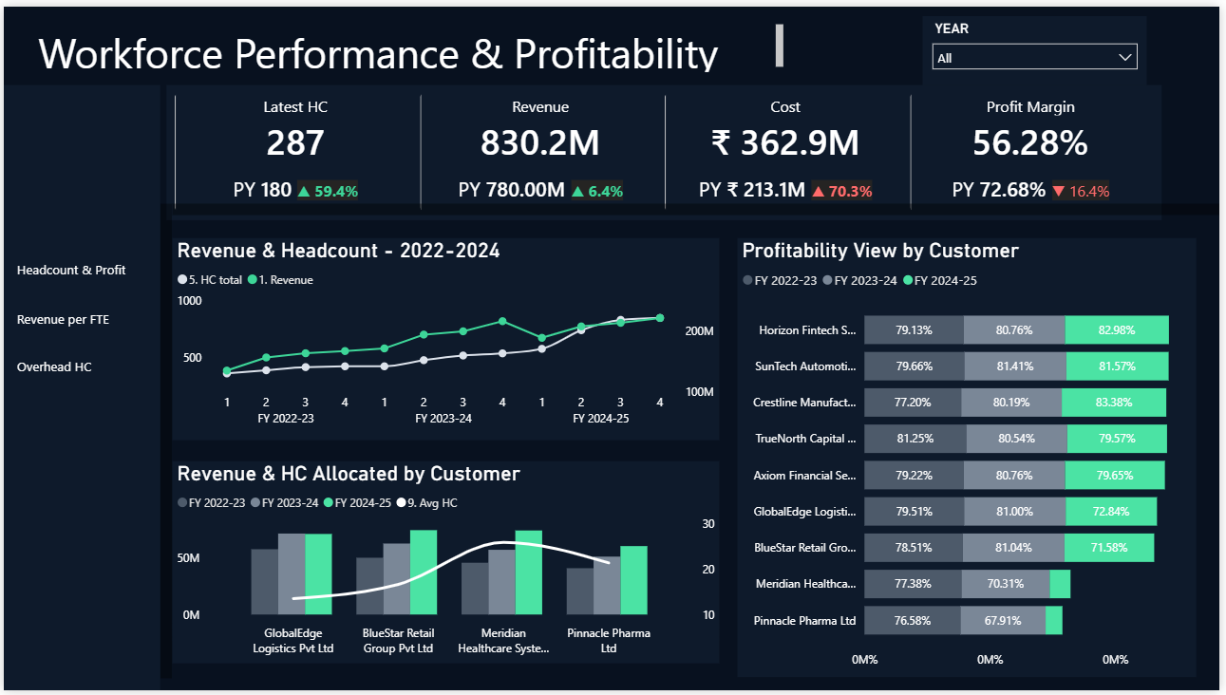This screenshot has height=695, width=1226.
Task: Click Meridian Healthcare 70.31% bar segment
Action: click(x=1006, y=584)
